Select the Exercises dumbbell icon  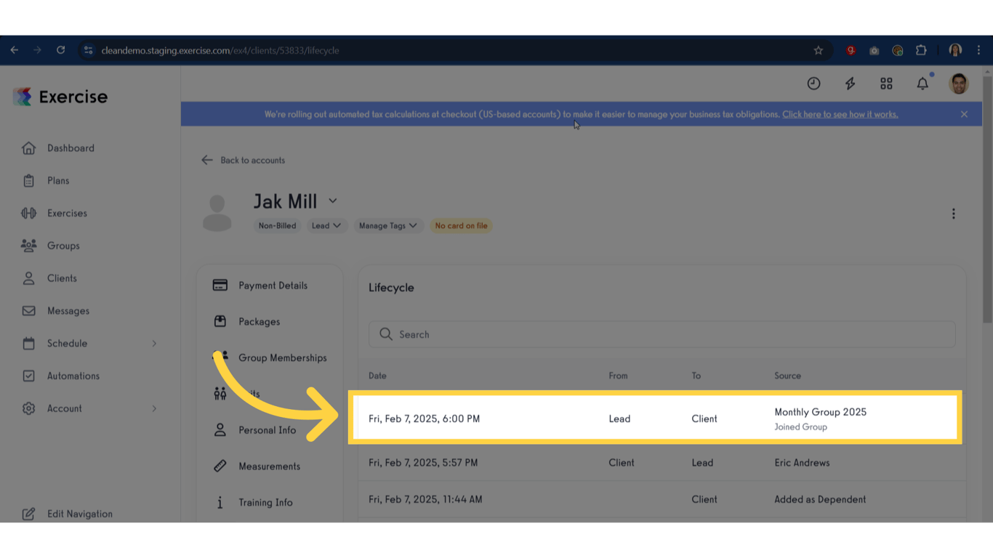coord(28,214)
